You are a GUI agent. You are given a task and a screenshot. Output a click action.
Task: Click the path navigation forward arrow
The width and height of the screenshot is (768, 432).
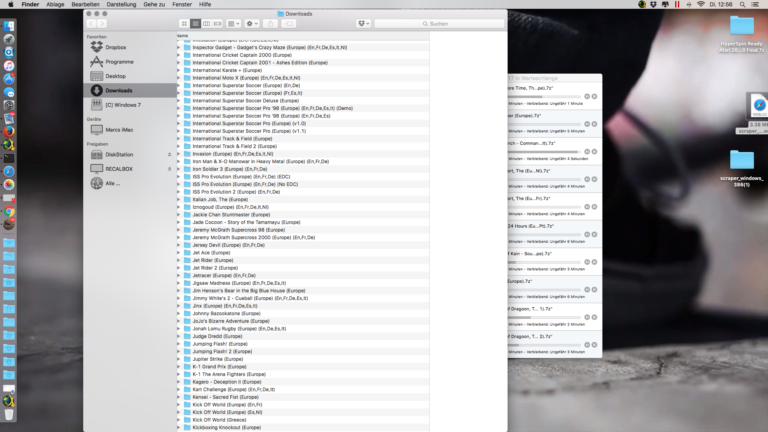click(102, 23)
